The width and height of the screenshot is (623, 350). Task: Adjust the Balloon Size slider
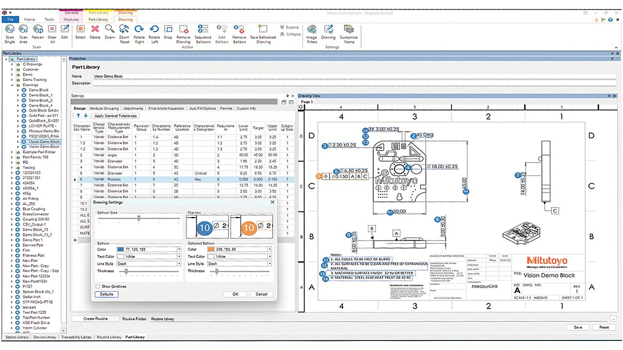tap(138, 218)
